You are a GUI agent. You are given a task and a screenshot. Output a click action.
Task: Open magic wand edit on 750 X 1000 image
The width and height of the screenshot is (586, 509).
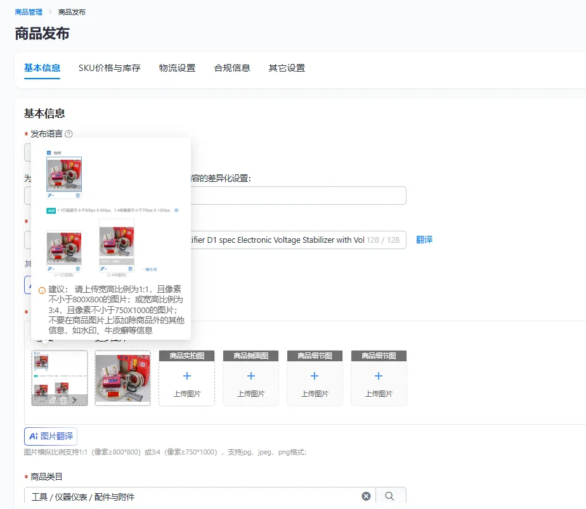(x=103, y=269)
